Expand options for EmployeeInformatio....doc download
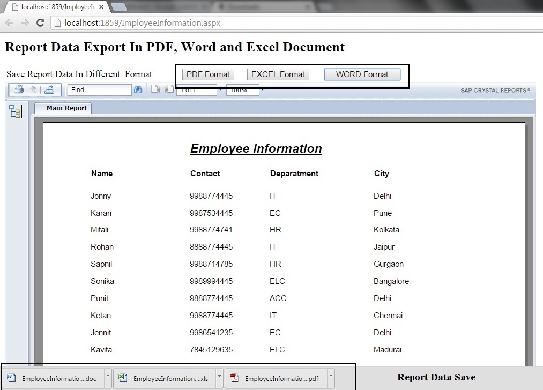Viewport: 543px width, 390px height. click(108, 378)
